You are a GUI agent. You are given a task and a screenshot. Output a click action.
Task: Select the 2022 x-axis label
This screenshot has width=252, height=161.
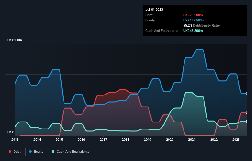(214, 140)
